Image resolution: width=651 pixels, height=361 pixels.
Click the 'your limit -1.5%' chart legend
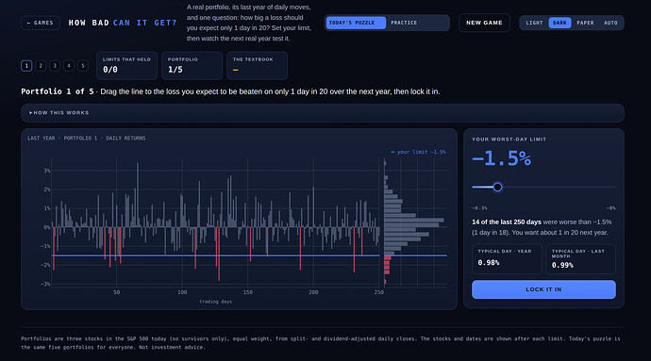418,152
